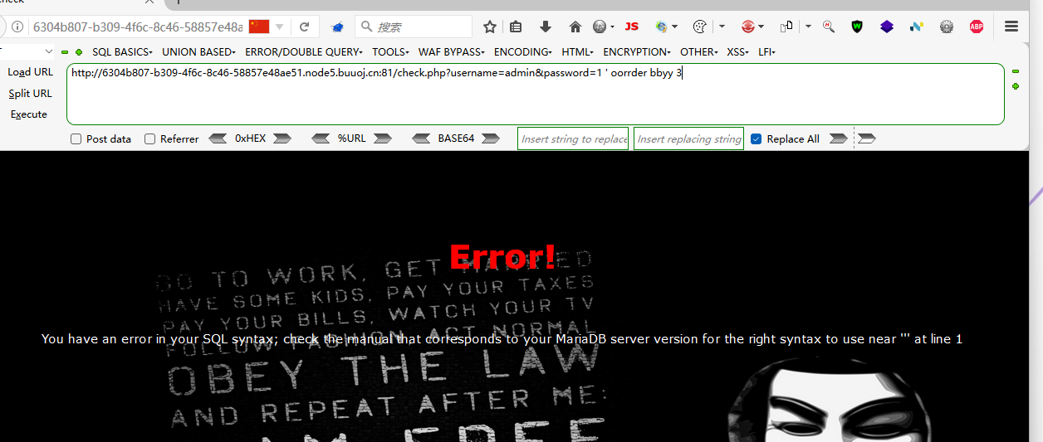Click the device switcher extension icon
Viewport: 1043px width, 442px height.
(786, 27)
